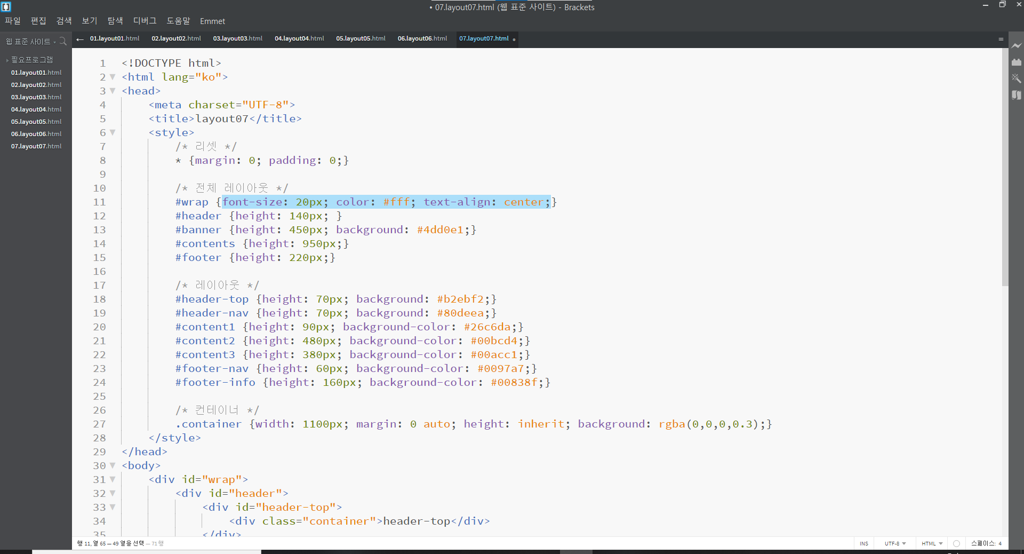Toggle INS insert mode in status bar
Image resolution: width=1024 pixels, height=554 pixels.
(864, 543)
